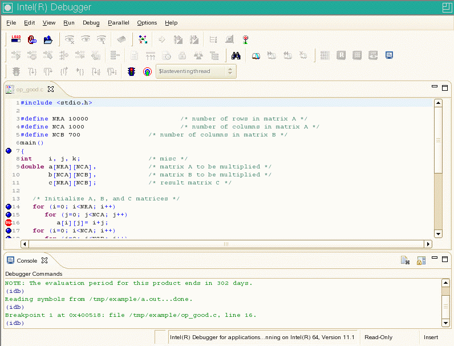
Task: Click the greyed grey traffic light icon
Action: (x=16, y=71)
